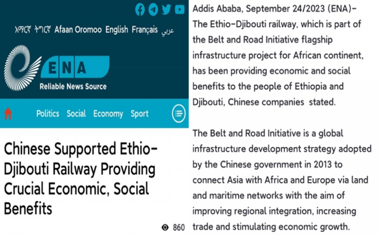Open the Sport section
378x236 pixels.
pos(139,113)
